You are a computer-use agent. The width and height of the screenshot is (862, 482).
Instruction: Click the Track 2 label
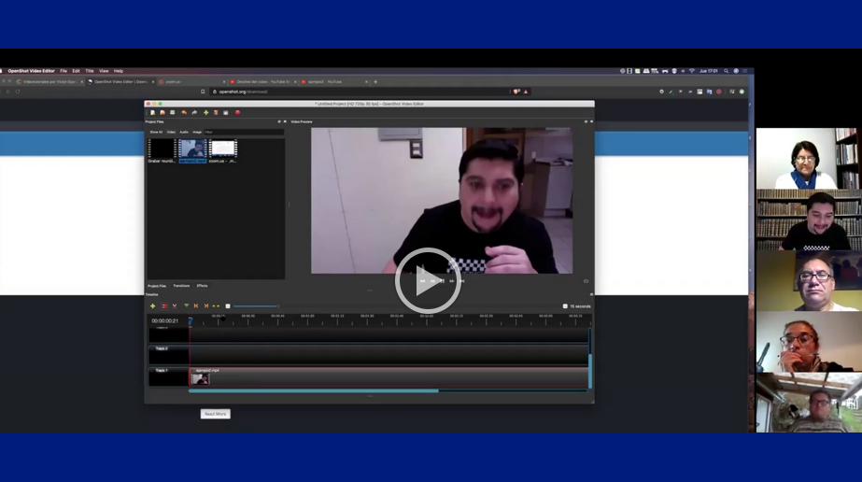[162, 348]
